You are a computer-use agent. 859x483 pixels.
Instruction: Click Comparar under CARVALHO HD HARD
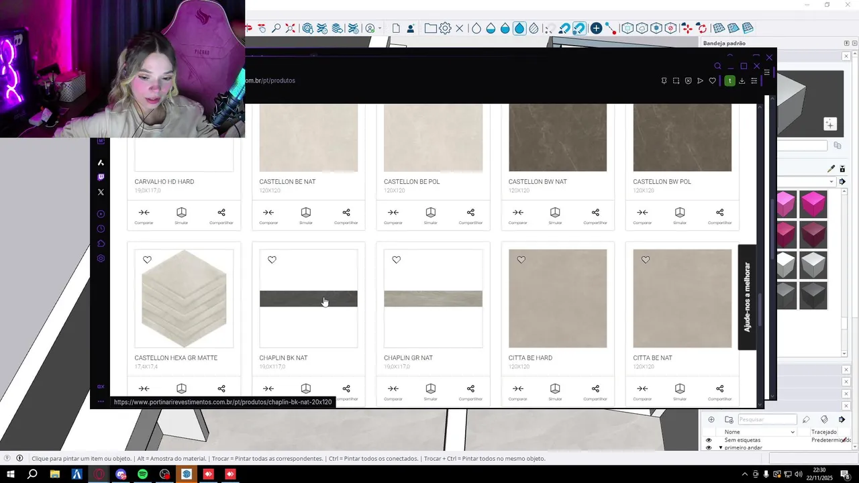[x=144, y=215]
